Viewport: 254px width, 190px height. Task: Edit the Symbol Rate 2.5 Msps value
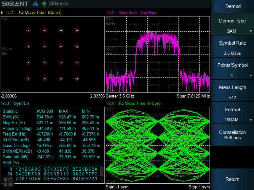click(232, 47)
